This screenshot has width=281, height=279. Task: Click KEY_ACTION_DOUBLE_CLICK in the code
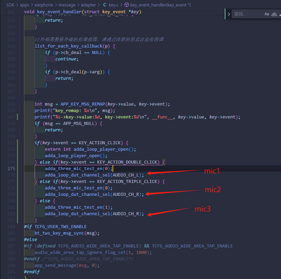pyautogui.click(x=127, y=162)
